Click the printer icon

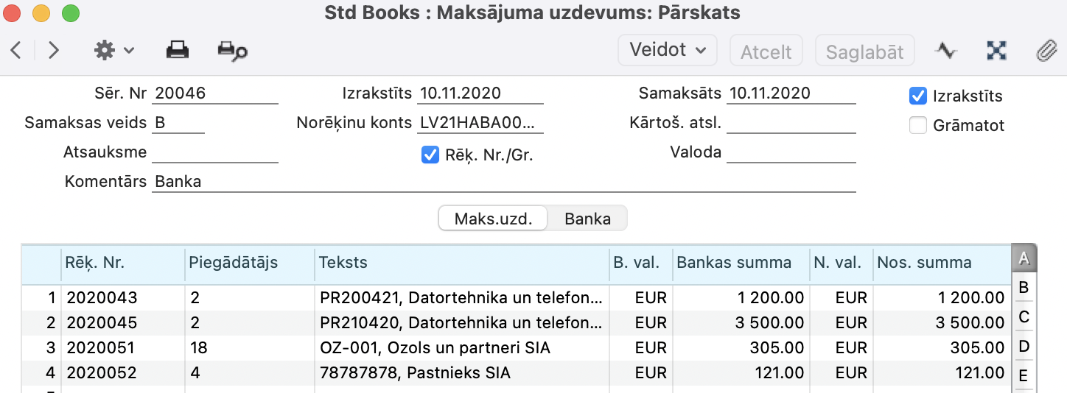(x=177, y=50)
